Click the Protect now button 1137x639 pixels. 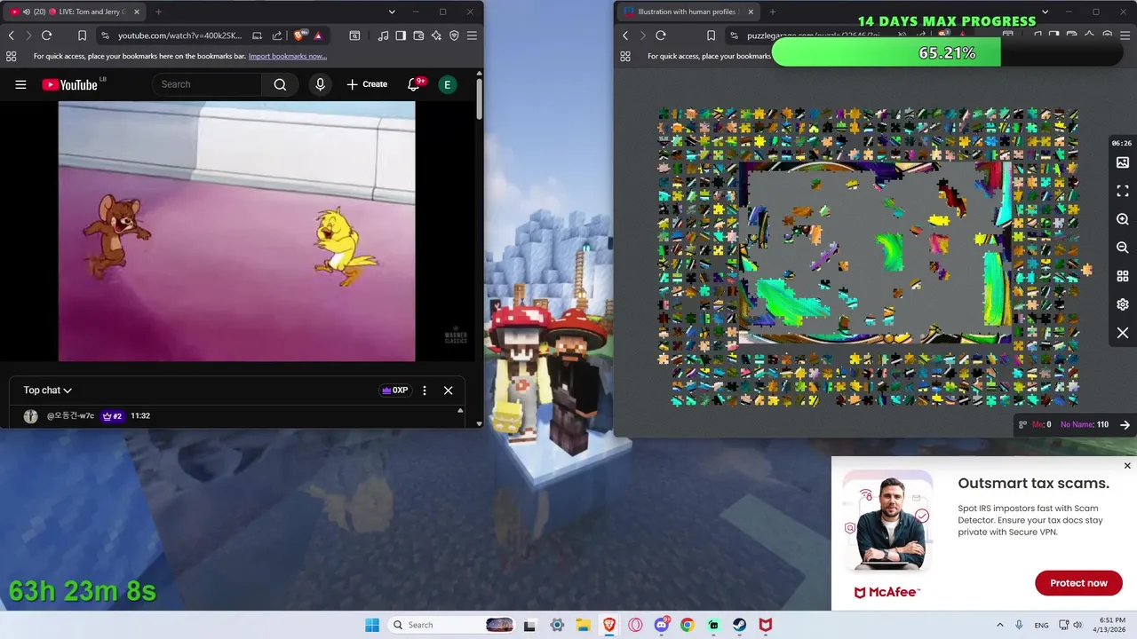click(x=1078, y=583)
